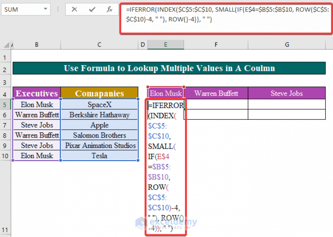This screenshot has width=333, height=237.
Task: Select empty cell F5 under Warren Buffett
Action: (x=216, y=104)
